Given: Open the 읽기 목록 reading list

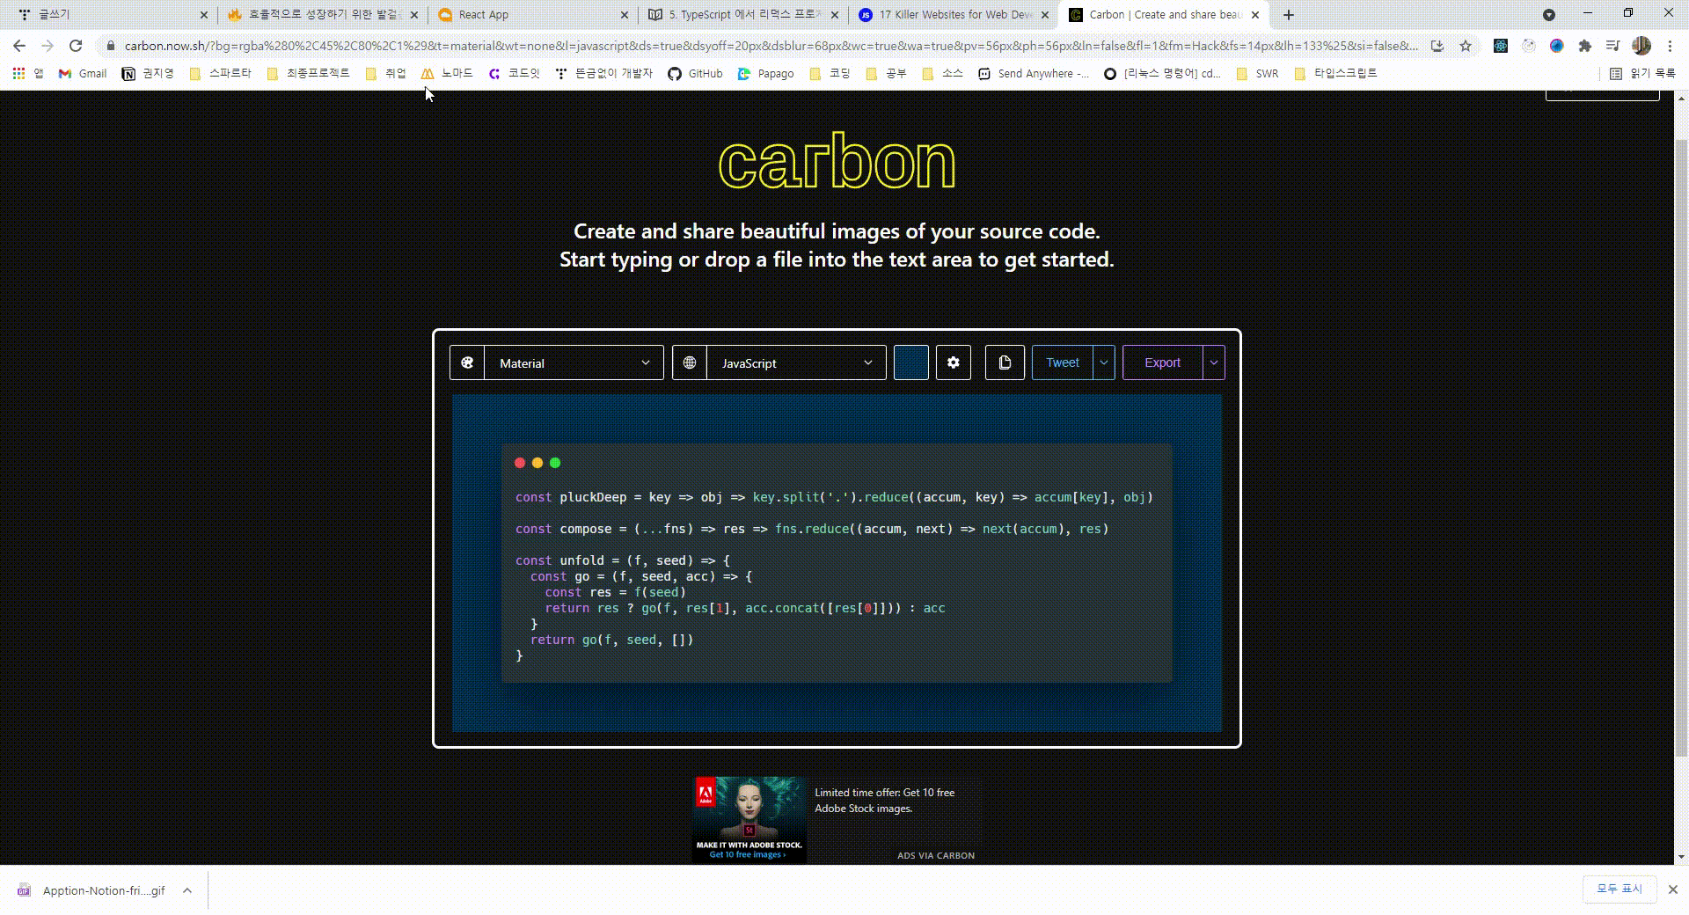Looking at the screenshot, I should click(x=1642, y=74).
